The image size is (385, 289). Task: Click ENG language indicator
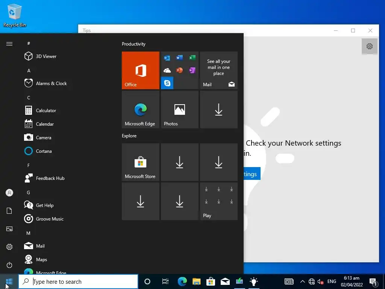pos(332,281)
